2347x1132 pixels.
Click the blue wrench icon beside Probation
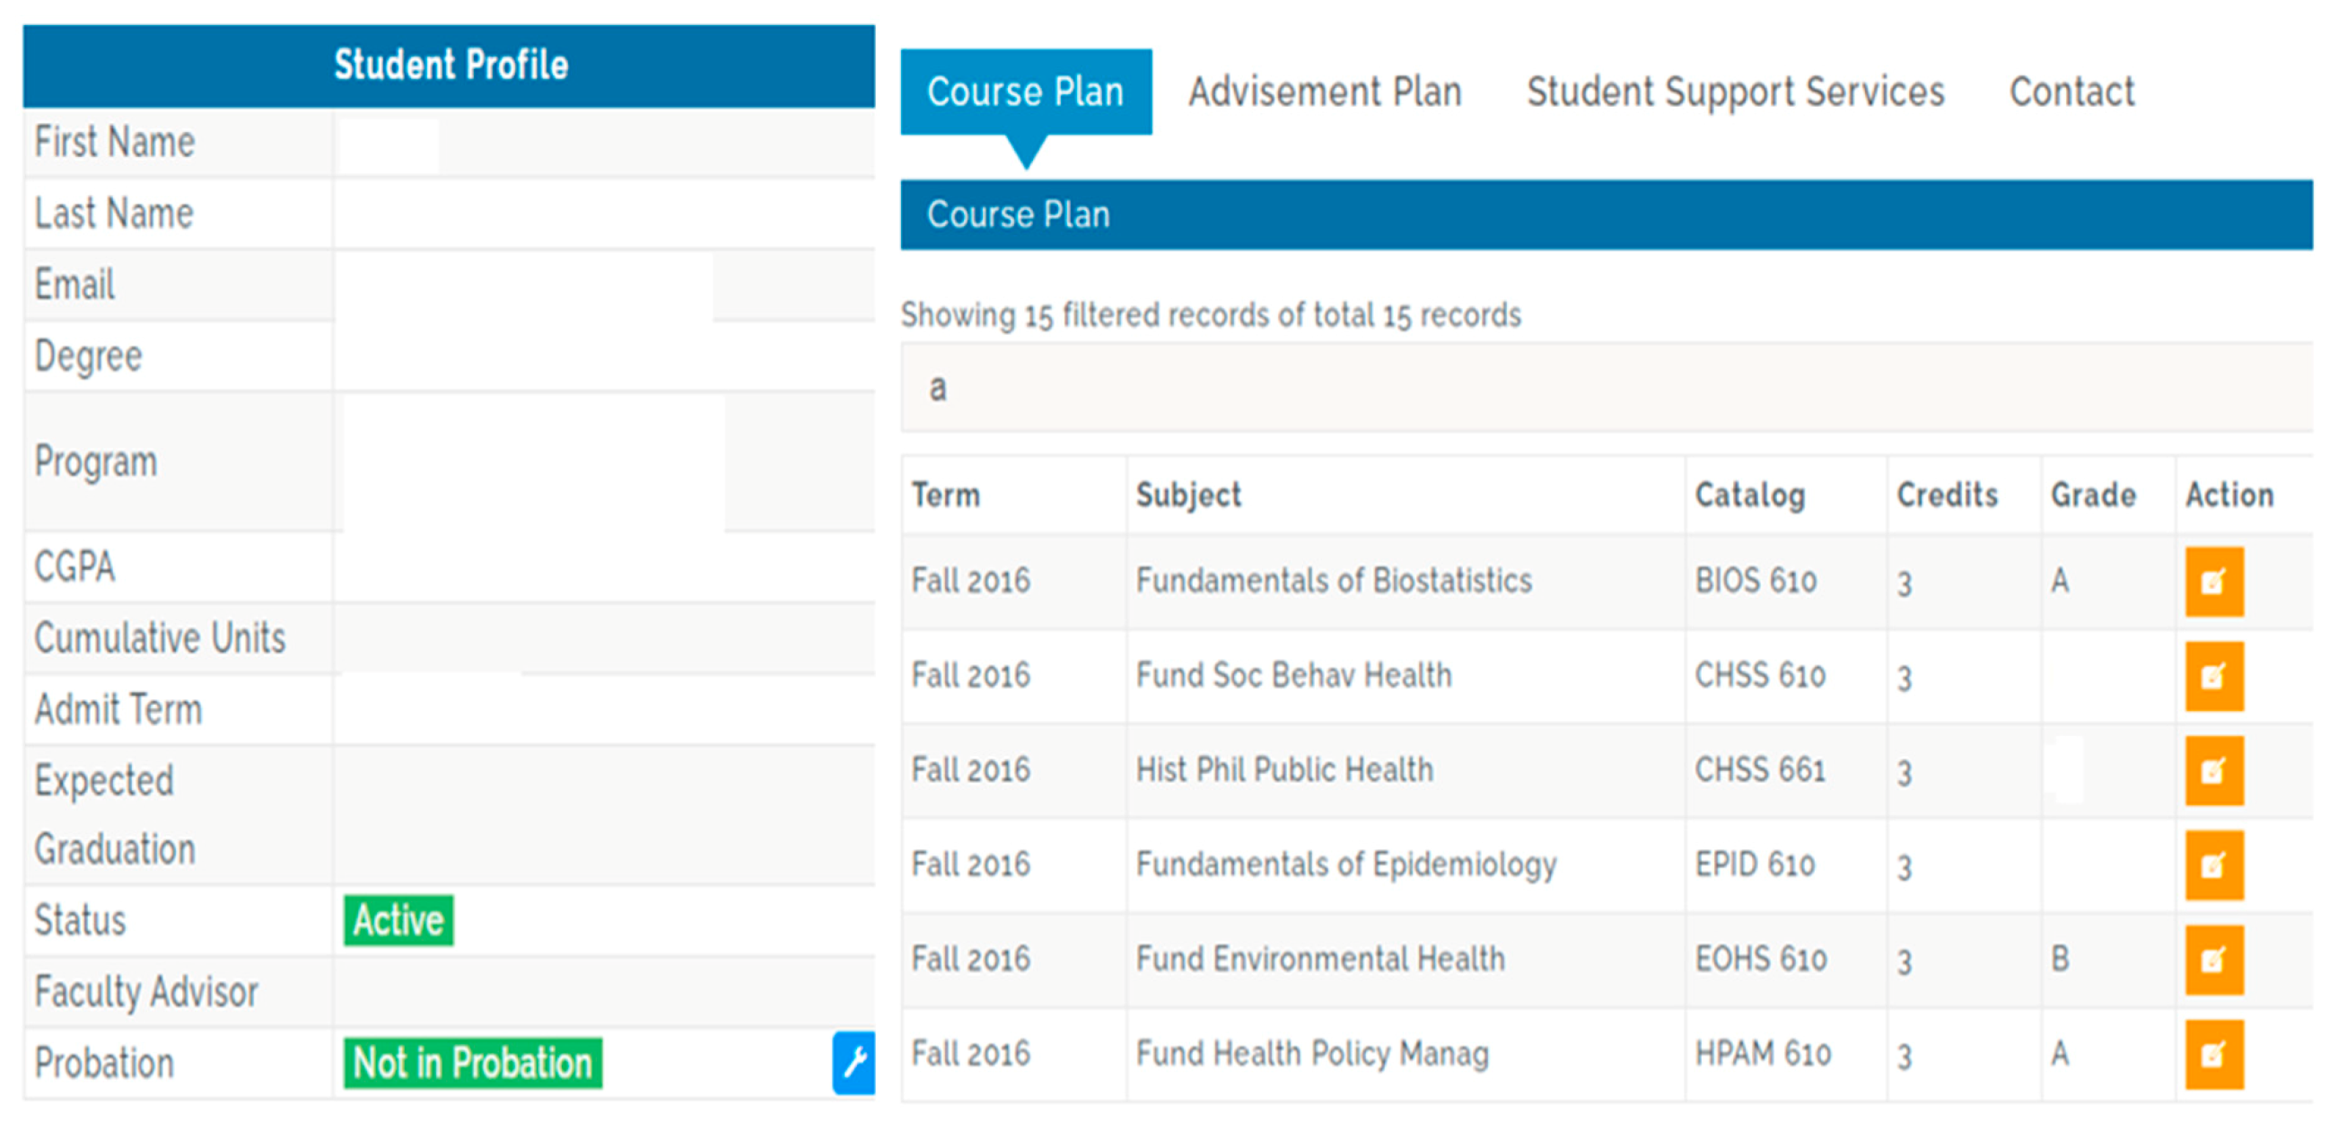pos(854,1062)
